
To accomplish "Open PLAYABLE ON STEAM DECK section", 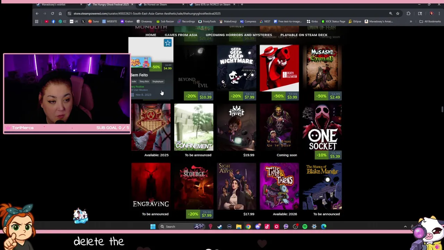I will pos(304,35).
